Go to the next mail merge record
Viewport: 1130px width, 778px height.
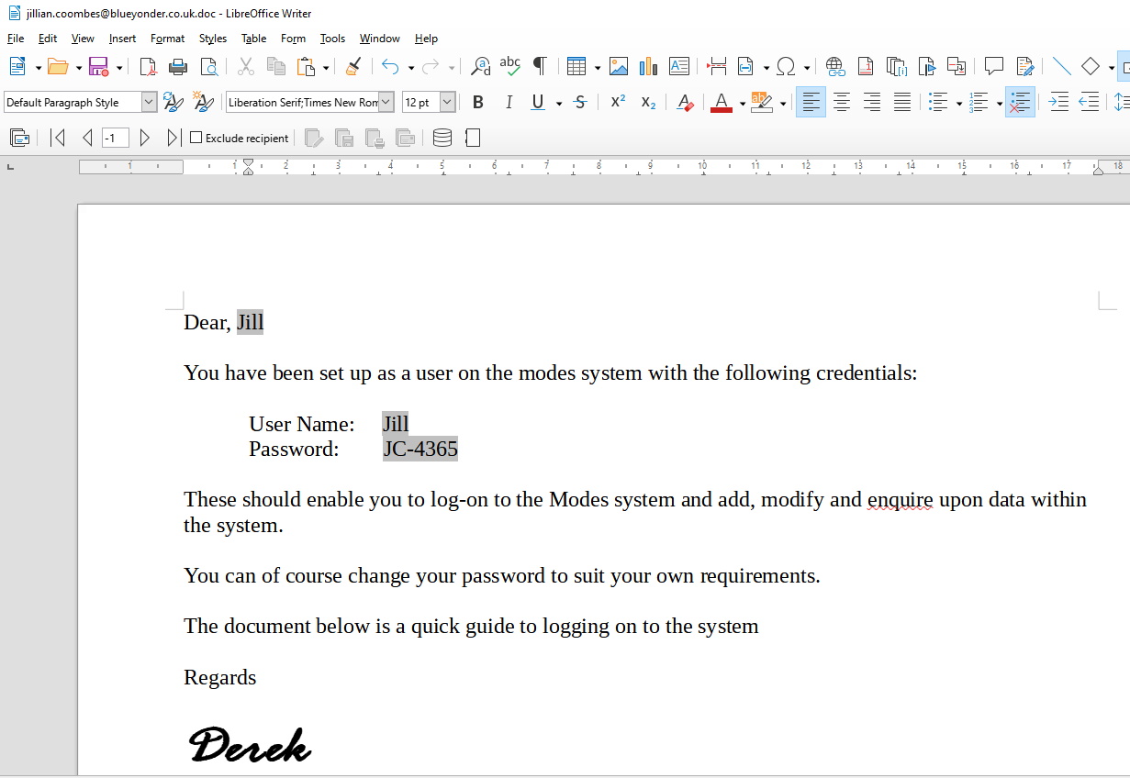145,139
